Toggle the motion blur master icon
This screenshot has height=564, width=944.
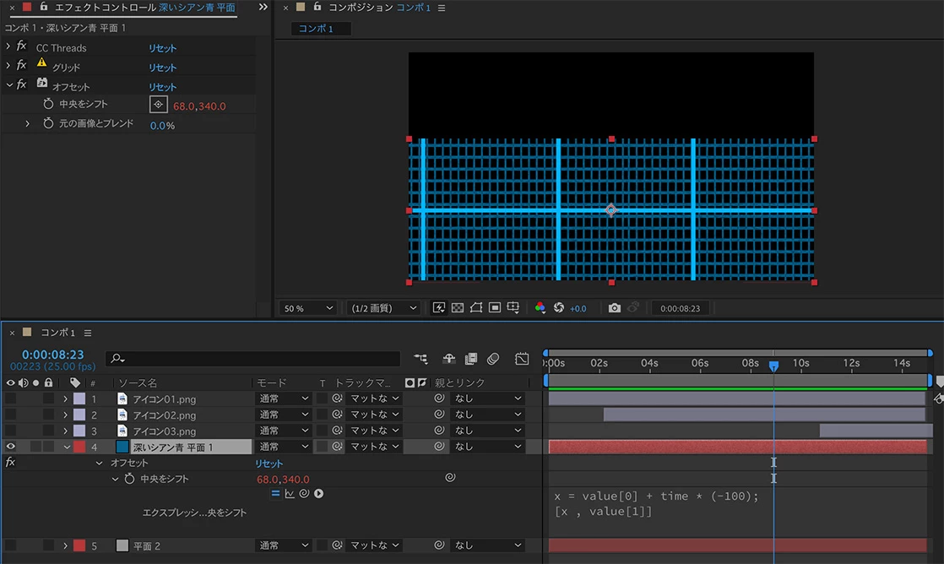493,359
